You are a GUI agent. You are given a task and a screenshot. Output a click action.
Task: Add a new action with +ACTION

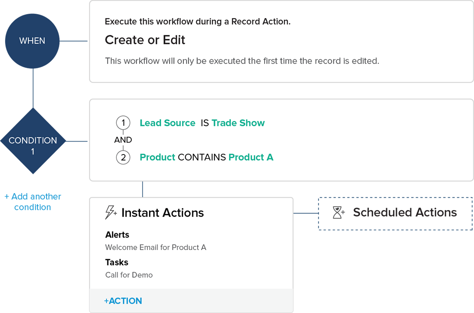tap(123, 301)
